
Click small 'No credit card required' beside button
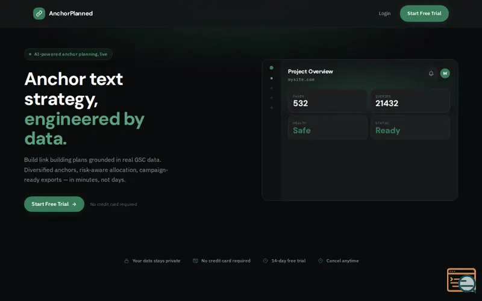113,204
